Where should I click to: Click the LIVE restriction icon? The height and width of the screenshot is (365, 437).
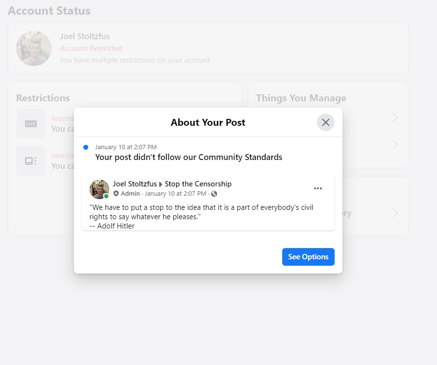(31, 124)
